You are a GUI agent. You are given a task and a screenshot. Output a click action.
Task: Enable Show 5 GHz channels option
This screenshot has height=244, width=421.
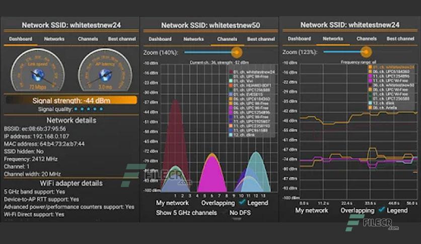coord(186,213)
